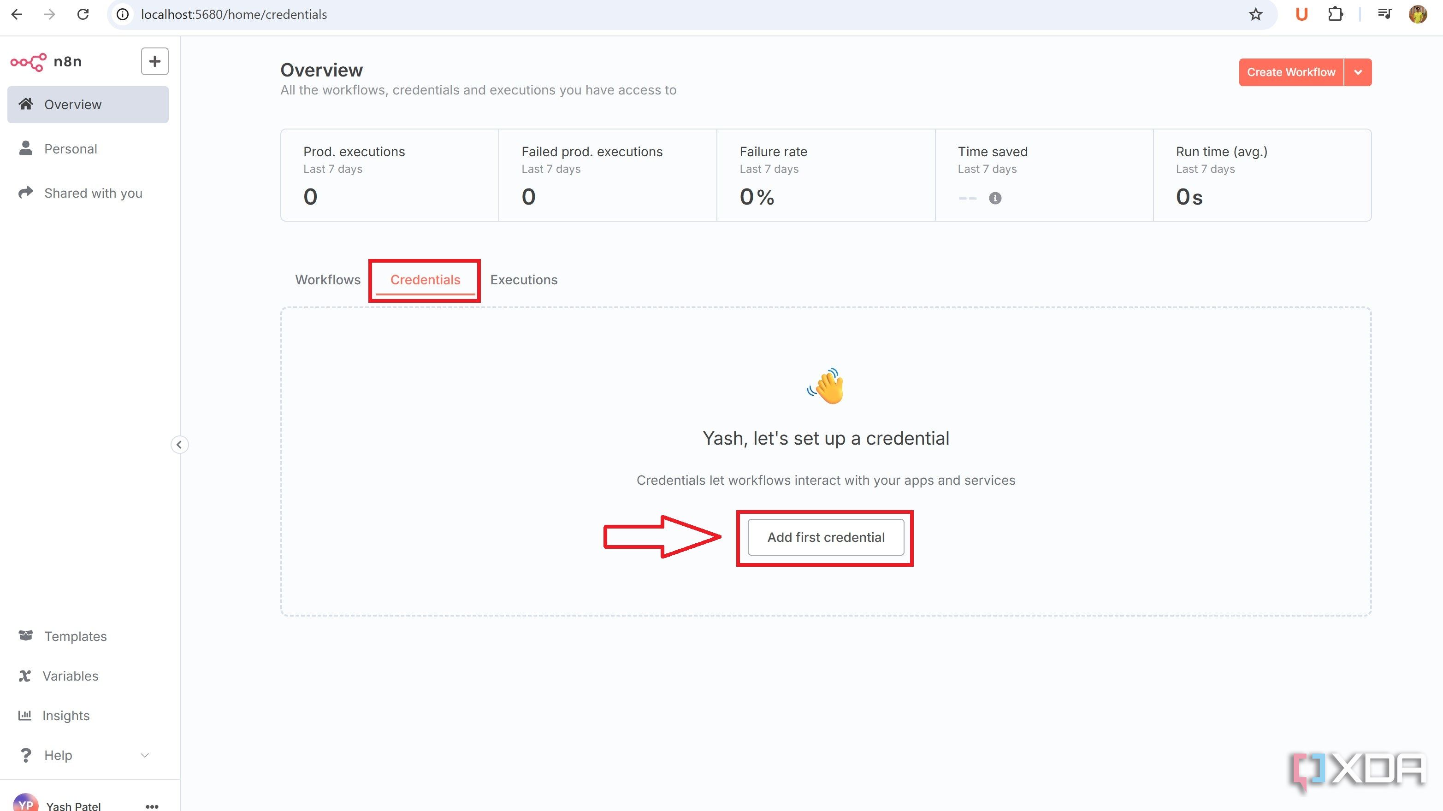Switch to the Executions tab
This screenshot has height=811, width=1443.
524,280
